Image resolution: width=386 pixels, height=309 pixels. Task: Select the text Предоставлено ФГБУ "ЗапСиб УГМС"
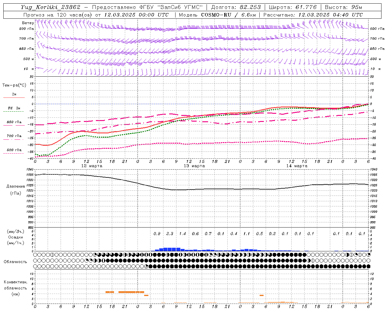[147, 7]
